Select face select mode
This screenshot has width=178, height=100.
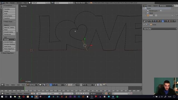[71, 85]
